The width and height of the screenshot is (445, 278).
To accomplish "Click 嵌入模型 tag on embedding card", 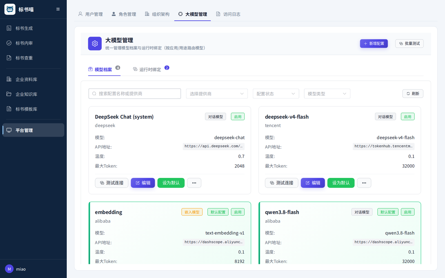I will coord(192,212).
